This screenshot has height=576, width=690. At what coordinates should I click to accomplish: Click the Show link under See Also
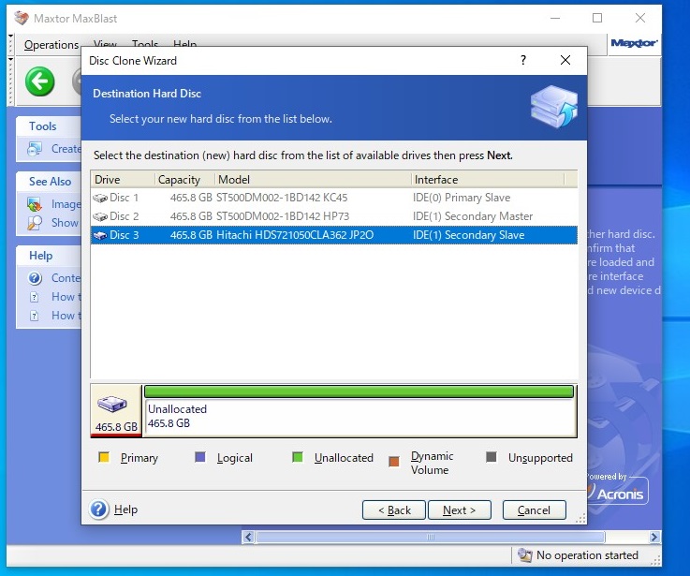click(x=66, y=223)
